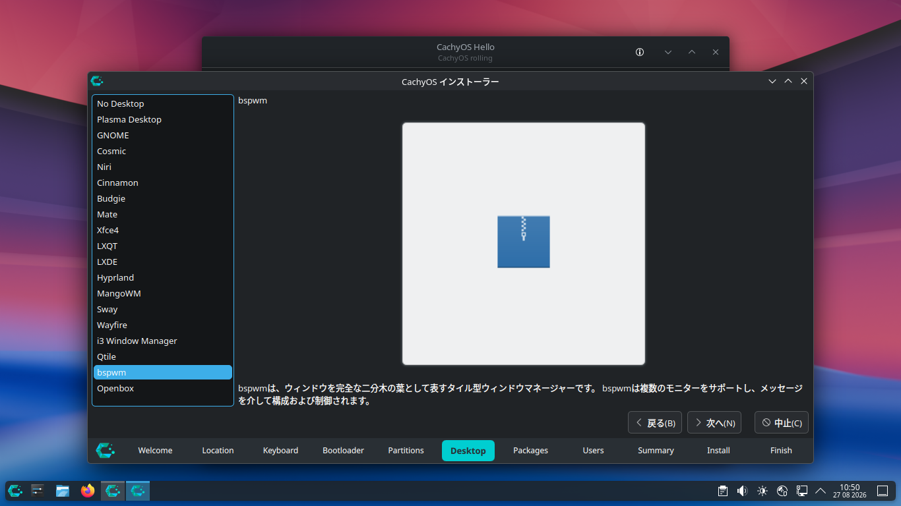901x506 pixels.
Task: Open the volume control tray icon
Action: tap(743, 491)
